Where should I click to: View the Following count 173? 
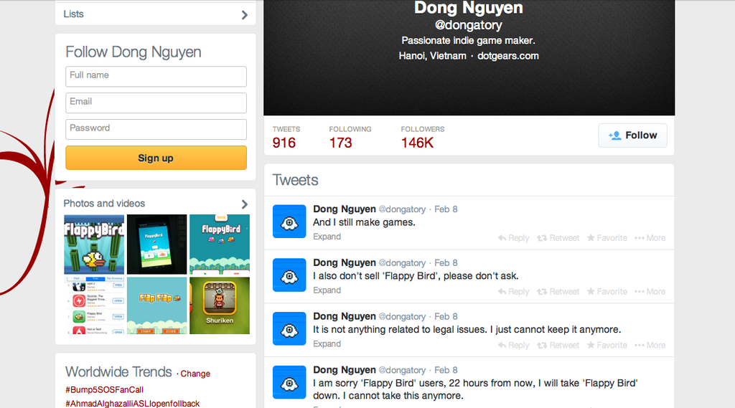[x=340, y=143]
